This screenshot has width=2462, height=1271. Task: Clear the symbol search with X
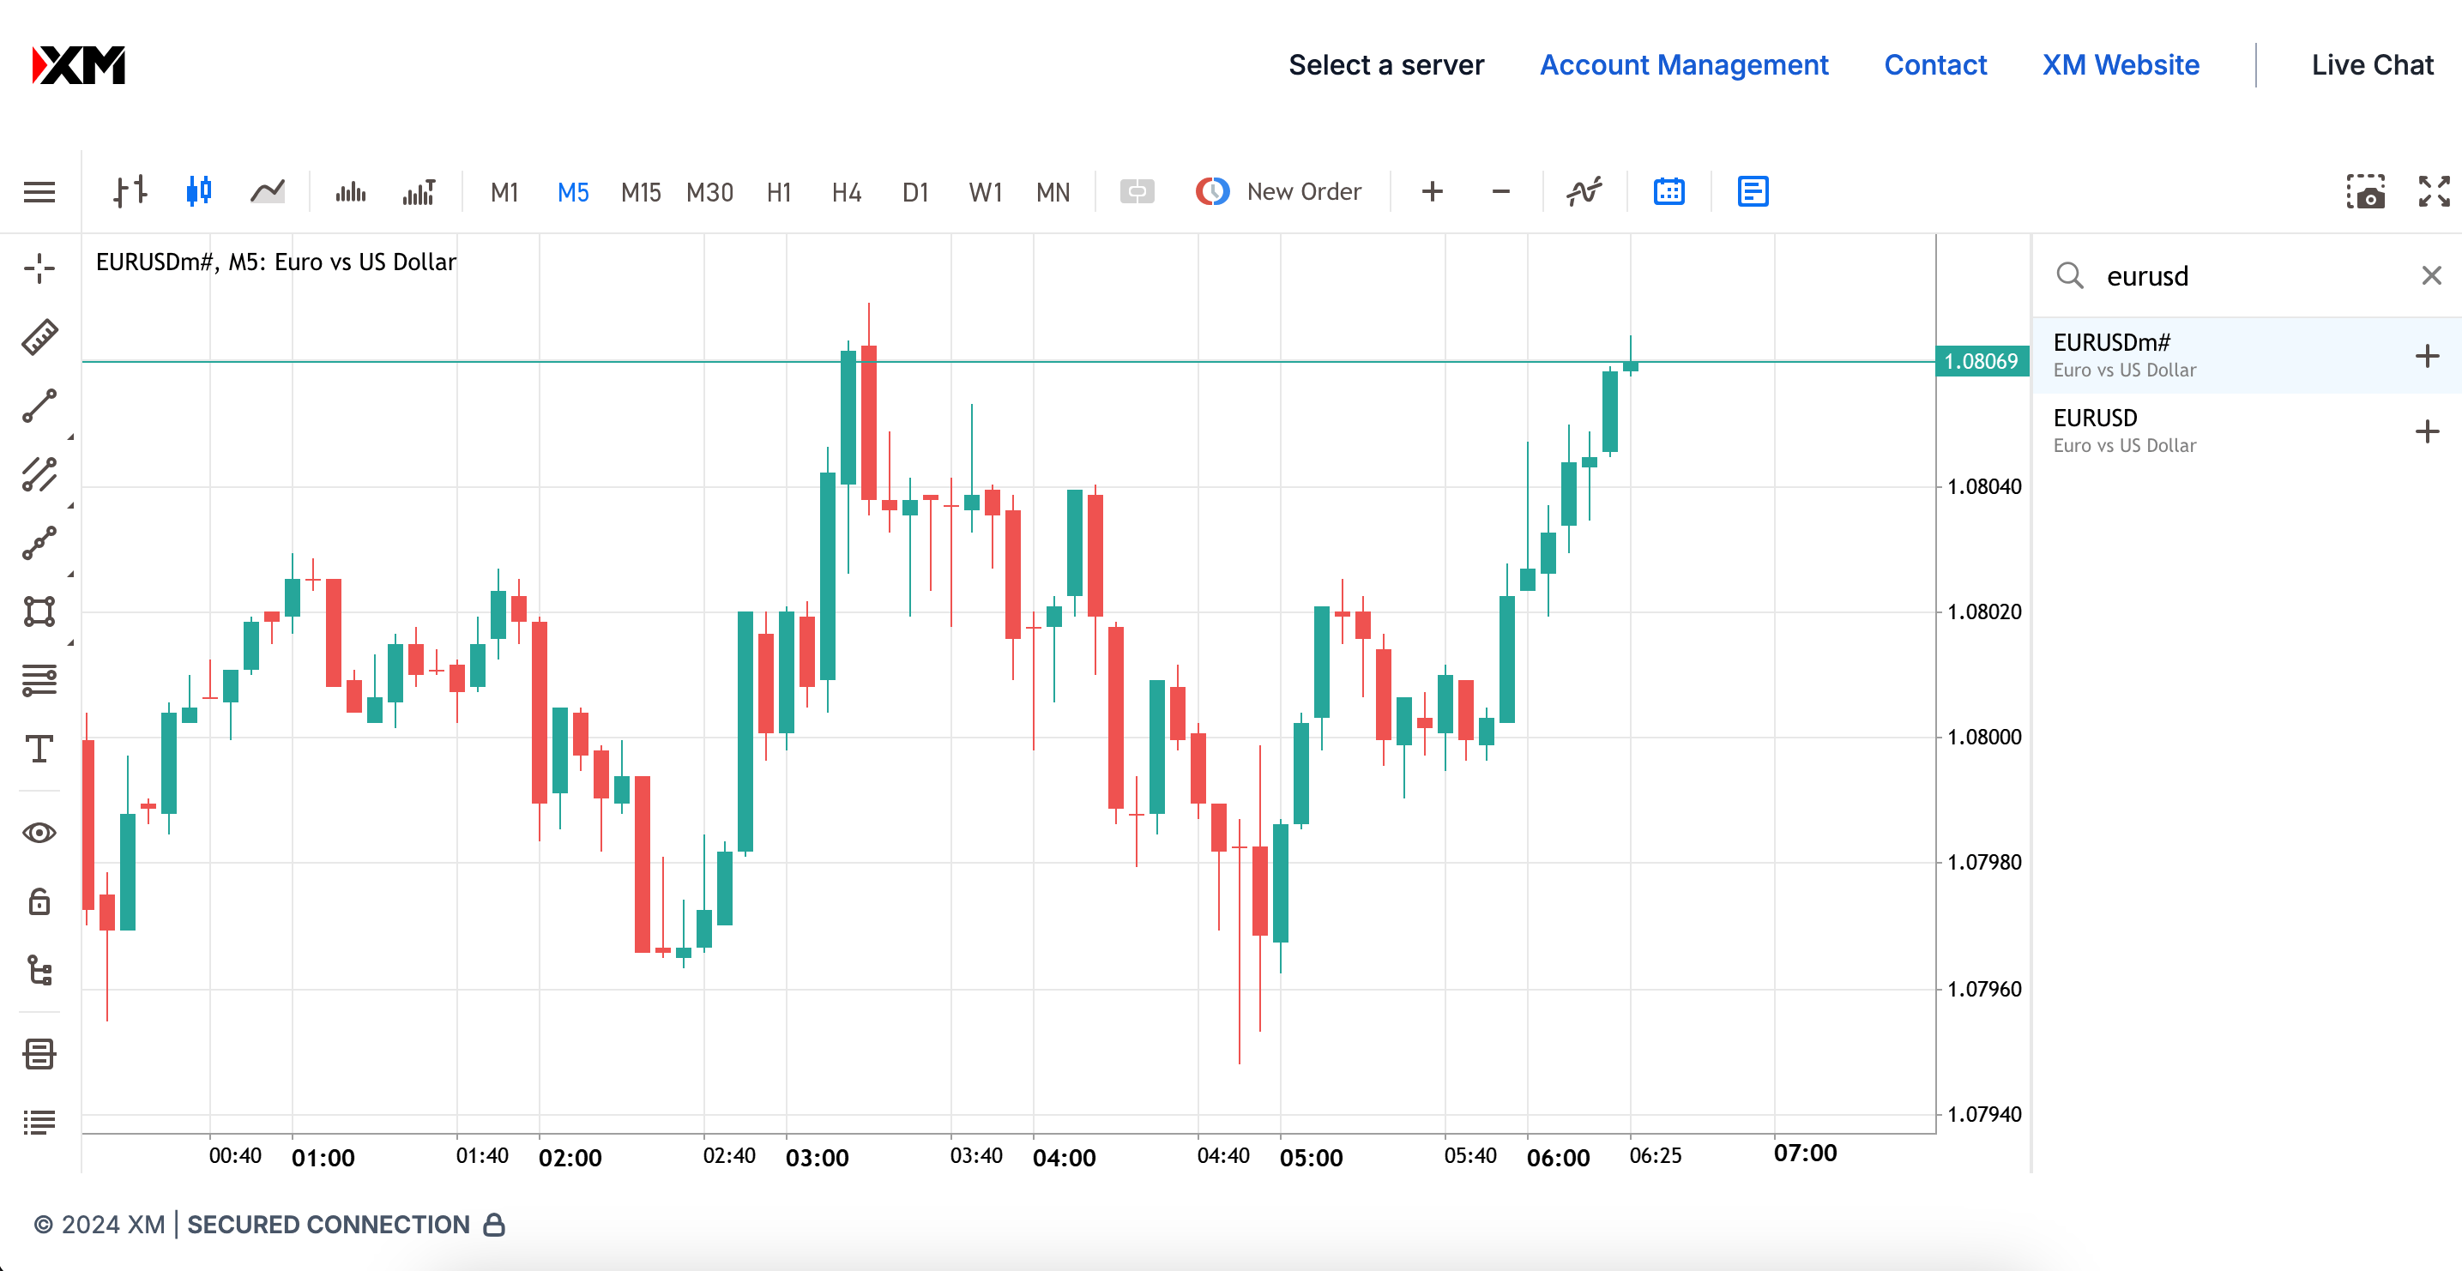tap(2431, 276)
